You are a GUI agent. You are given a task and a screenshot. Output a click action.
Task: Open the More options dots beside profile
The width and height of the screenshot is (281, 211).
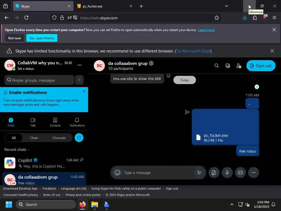coord(80,65)
